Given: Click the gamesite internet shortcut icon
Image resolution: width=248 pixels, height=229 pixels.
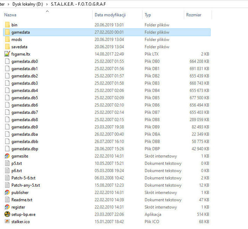Looking at the screenshot, I should tap(7, 156).
